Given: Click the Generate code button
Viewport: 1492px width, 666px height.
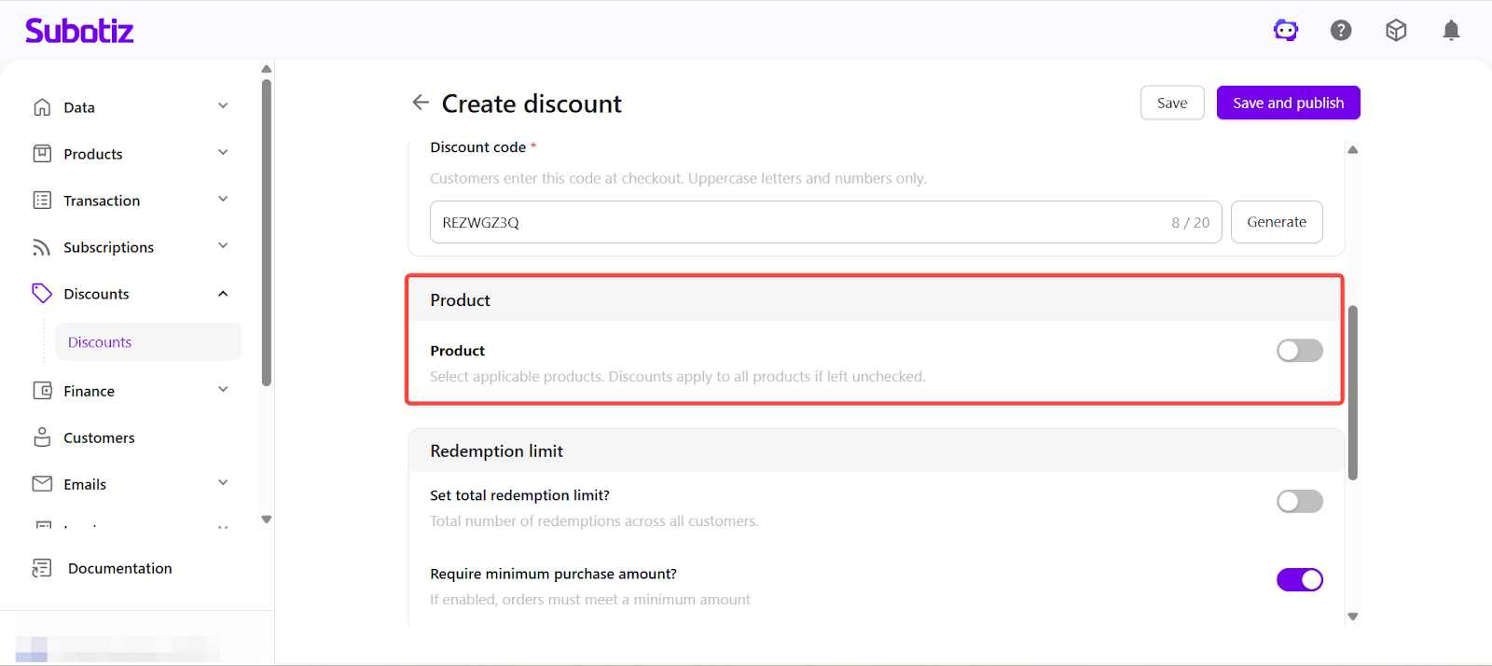Looking at the screenshot, I should pos(1276,222).
